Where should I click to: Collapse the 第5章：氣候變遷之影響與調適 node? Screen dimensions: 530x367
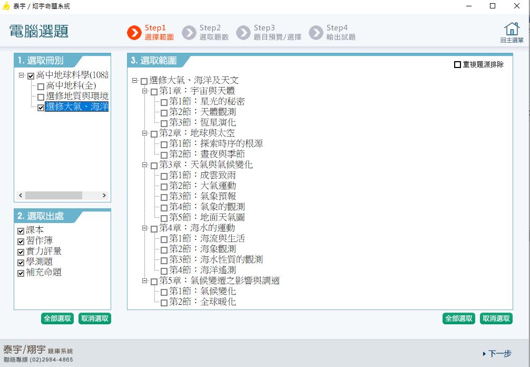coord(144,281)
